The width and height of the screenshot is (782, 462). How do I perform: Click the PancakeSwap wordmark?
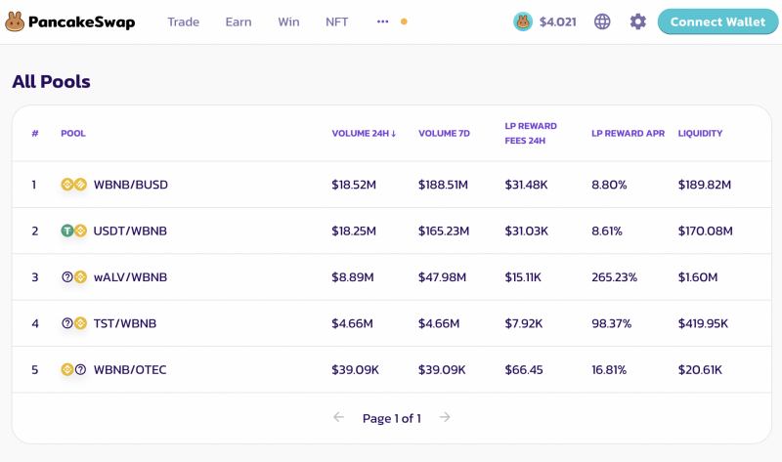coord(81,21)
